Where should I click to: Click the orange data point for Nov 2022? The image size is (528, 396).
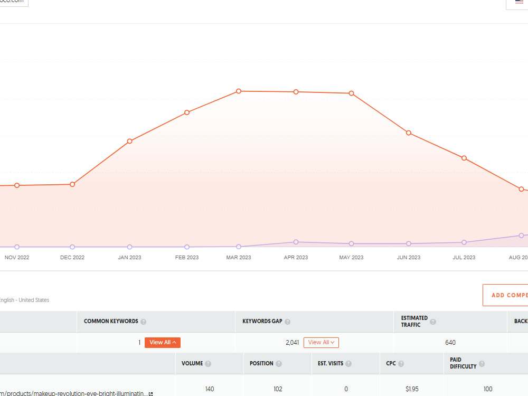pyautogui.click(x=17, y=185)
